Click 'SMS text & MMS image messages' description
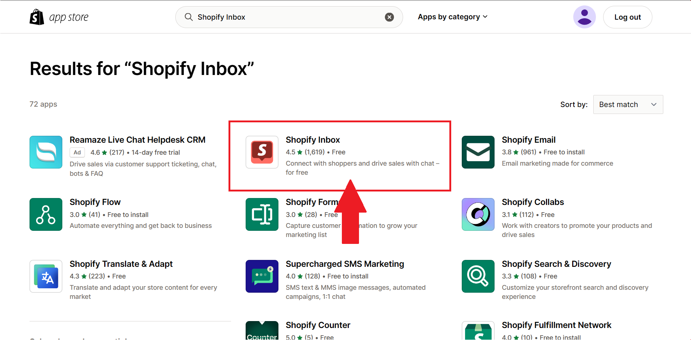Screen dimensions: 691x340 [x=356, y=292]
